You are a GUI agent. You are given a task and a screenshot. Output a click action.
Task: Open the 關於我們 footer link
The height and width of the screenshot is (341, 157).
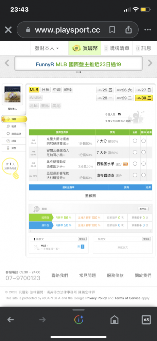[143, 275]
